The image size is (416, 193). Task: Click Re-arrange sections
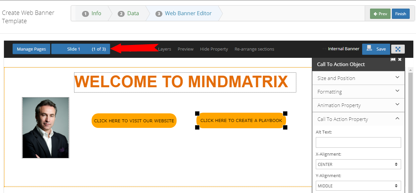[254, 49]
